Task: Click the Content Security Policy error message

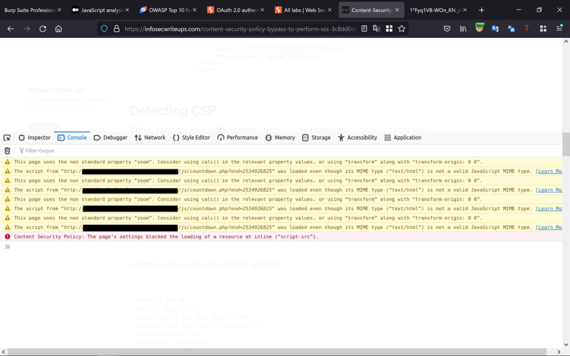Action: click(x=166, y=236)
